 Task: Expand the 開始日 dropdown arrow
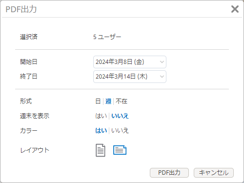(x=162, y=62)
